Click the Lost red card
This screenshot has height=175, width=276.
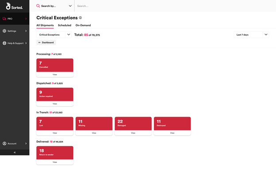click(x=55, y=124)
